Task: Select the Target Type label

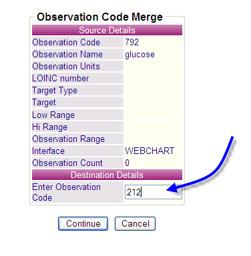Action: pos(55,91)
